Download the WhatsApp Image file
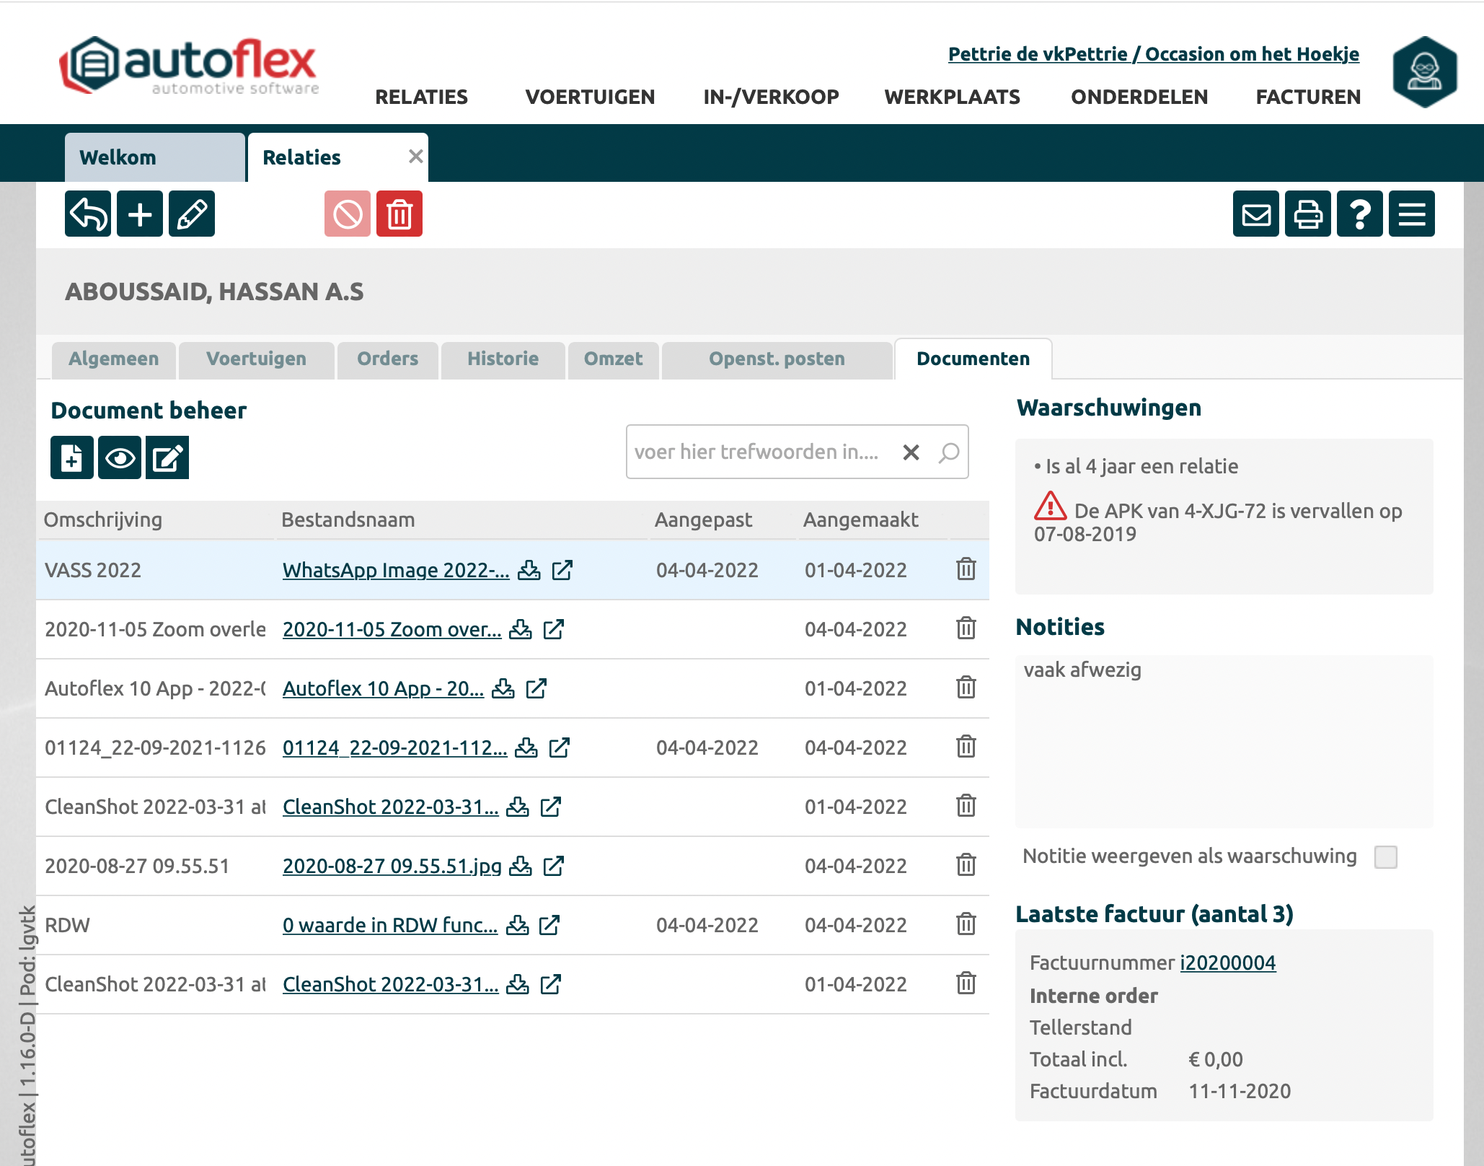 pyautogui.click(x=529, y=570)
